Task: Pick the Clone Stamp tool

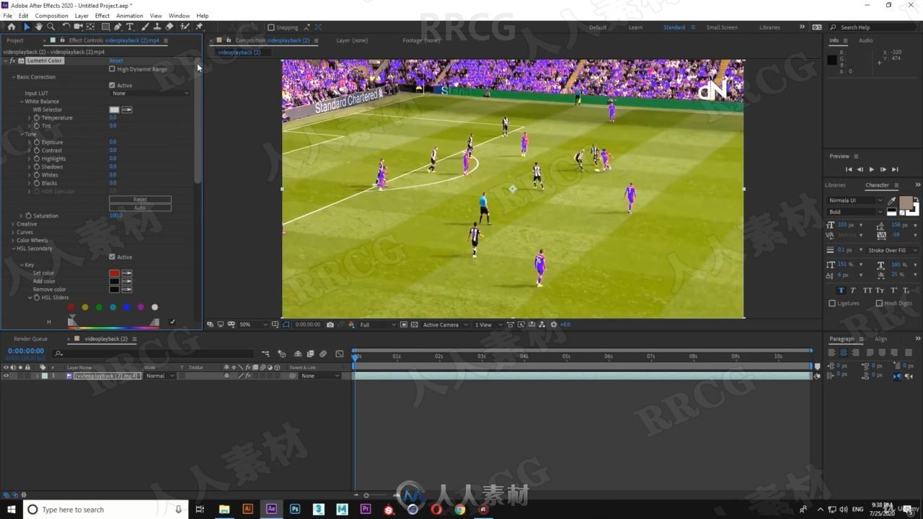Action: point(157,27)
